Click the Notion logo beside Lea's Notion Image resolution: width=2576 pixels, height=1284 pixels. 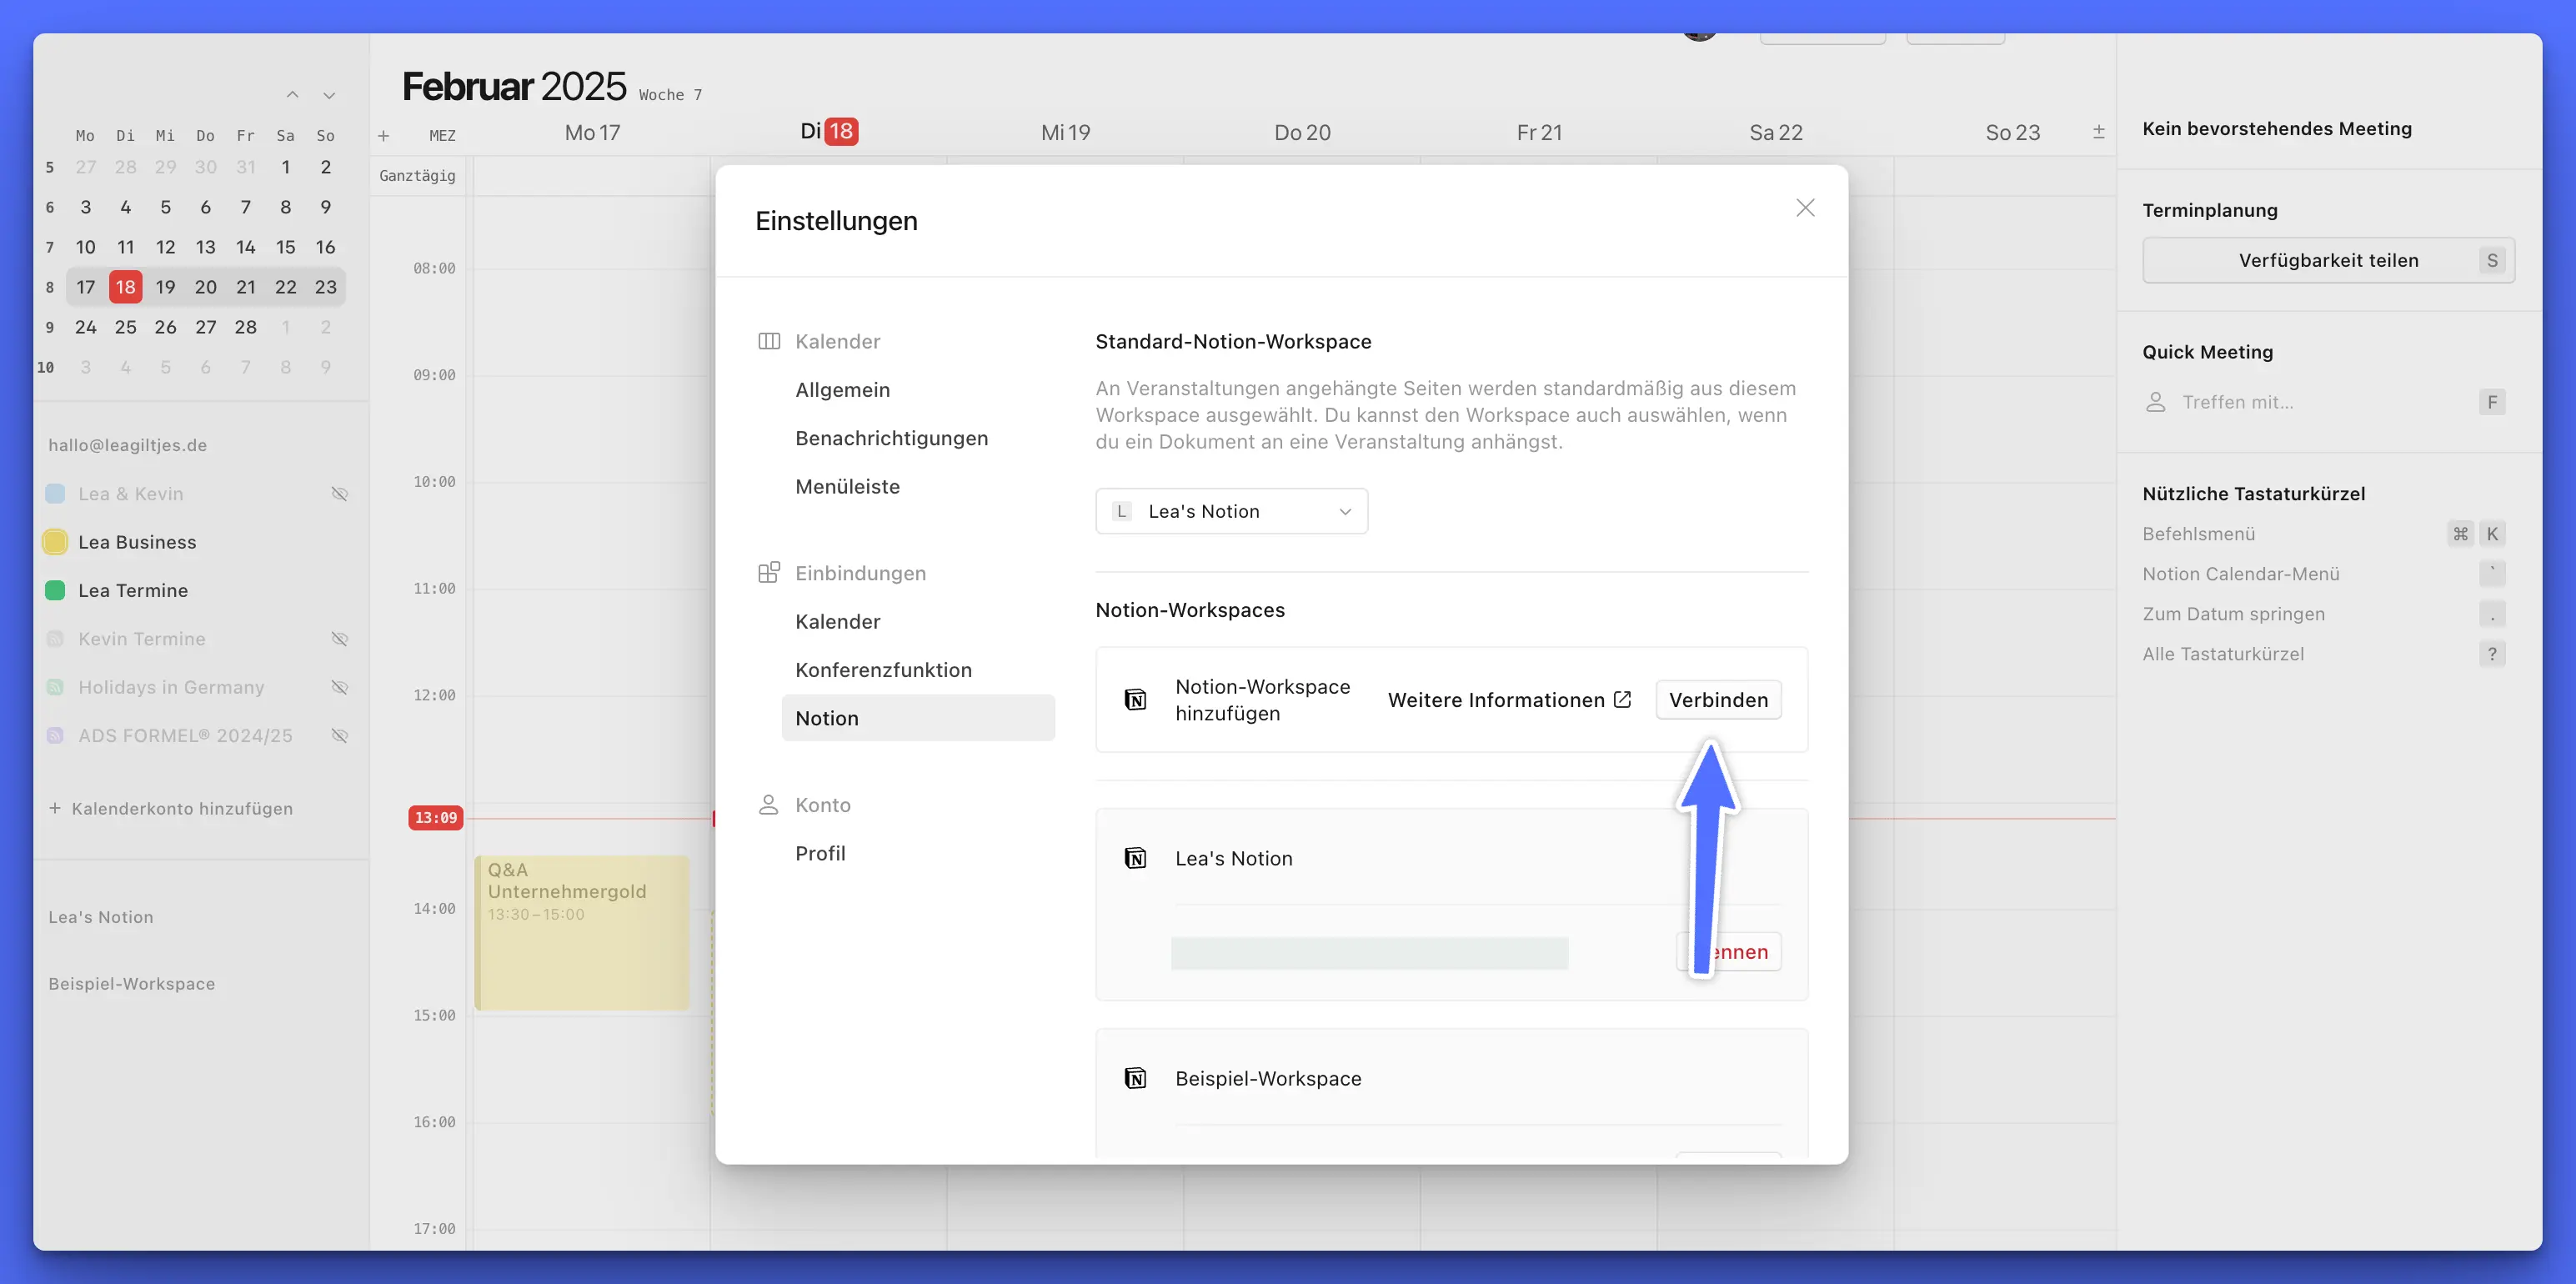pos(1135,858)
